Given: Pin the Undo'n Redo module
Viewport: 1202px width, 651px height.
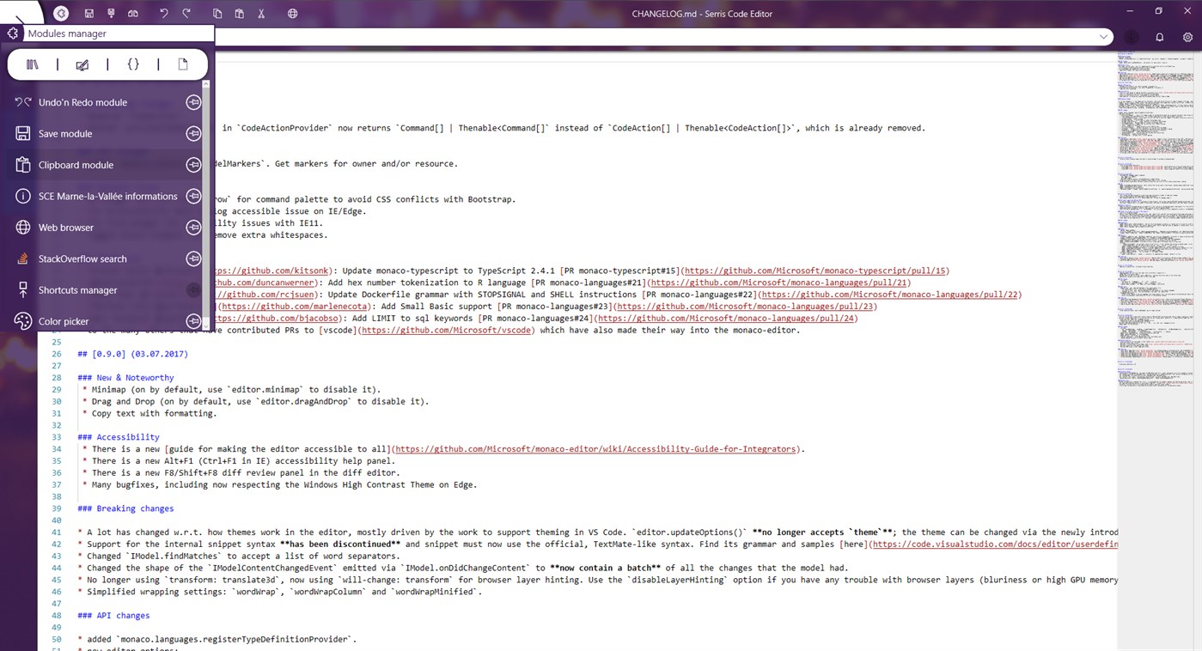Looking at the screenshot, I should click(193, 101).
